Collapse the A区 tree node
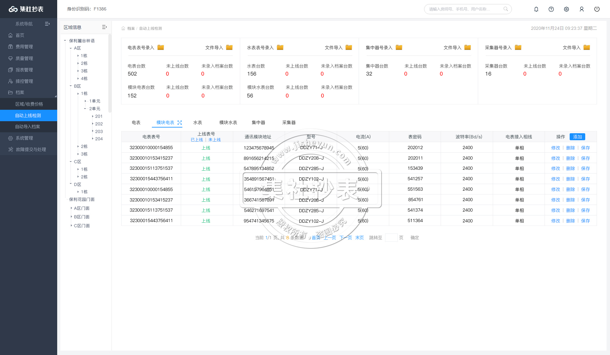The image size is (610, 355). click(x=71, y=48)
